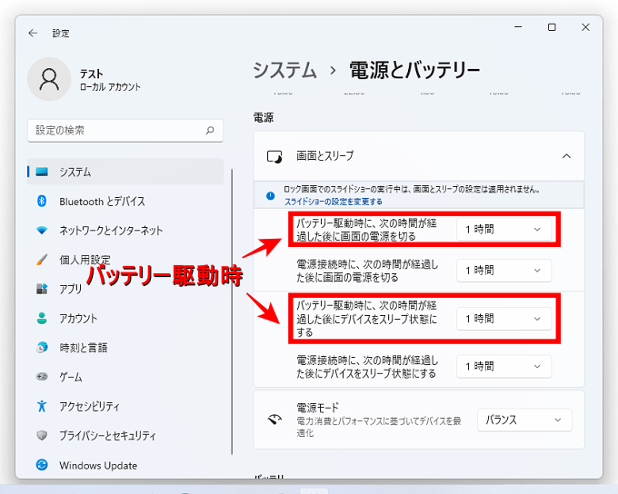Open ネットワークとインターネット settings

click(125, 231)
